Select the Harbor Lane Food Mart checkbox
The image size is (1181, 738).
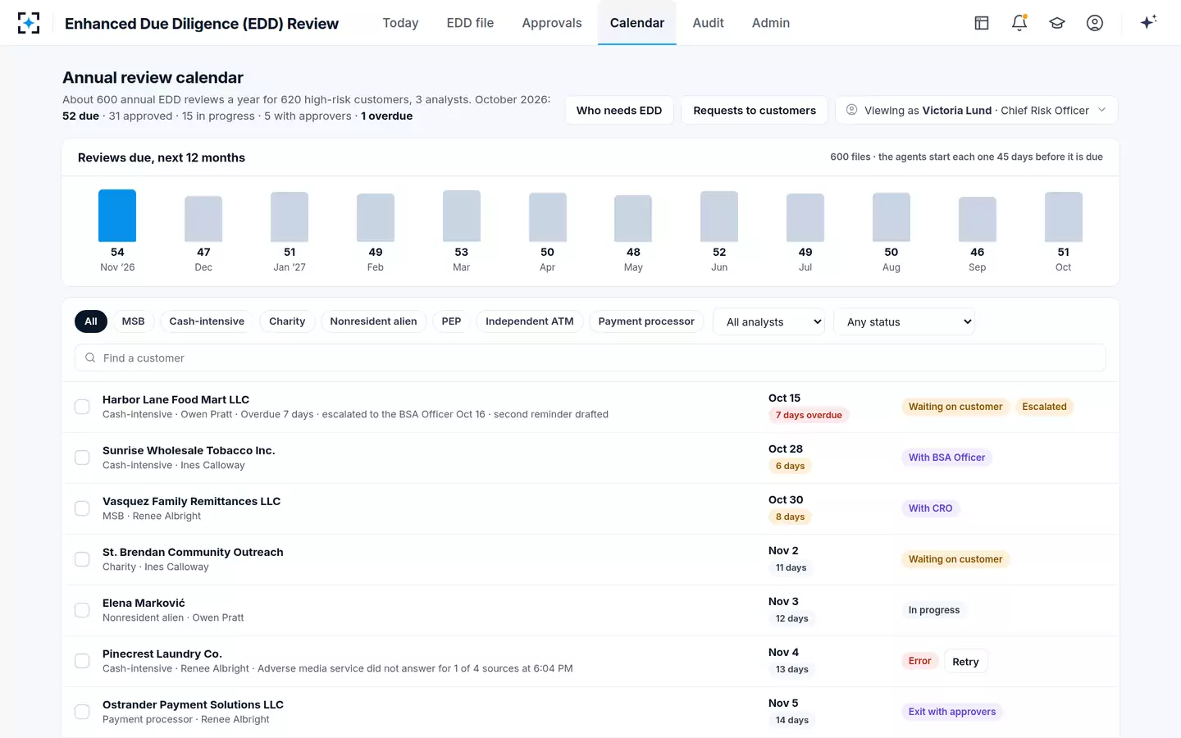click(82, 407)
